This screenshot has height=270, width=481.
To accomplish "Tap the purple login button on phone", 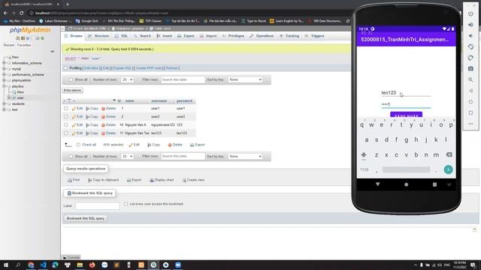I will pos(406,115).
